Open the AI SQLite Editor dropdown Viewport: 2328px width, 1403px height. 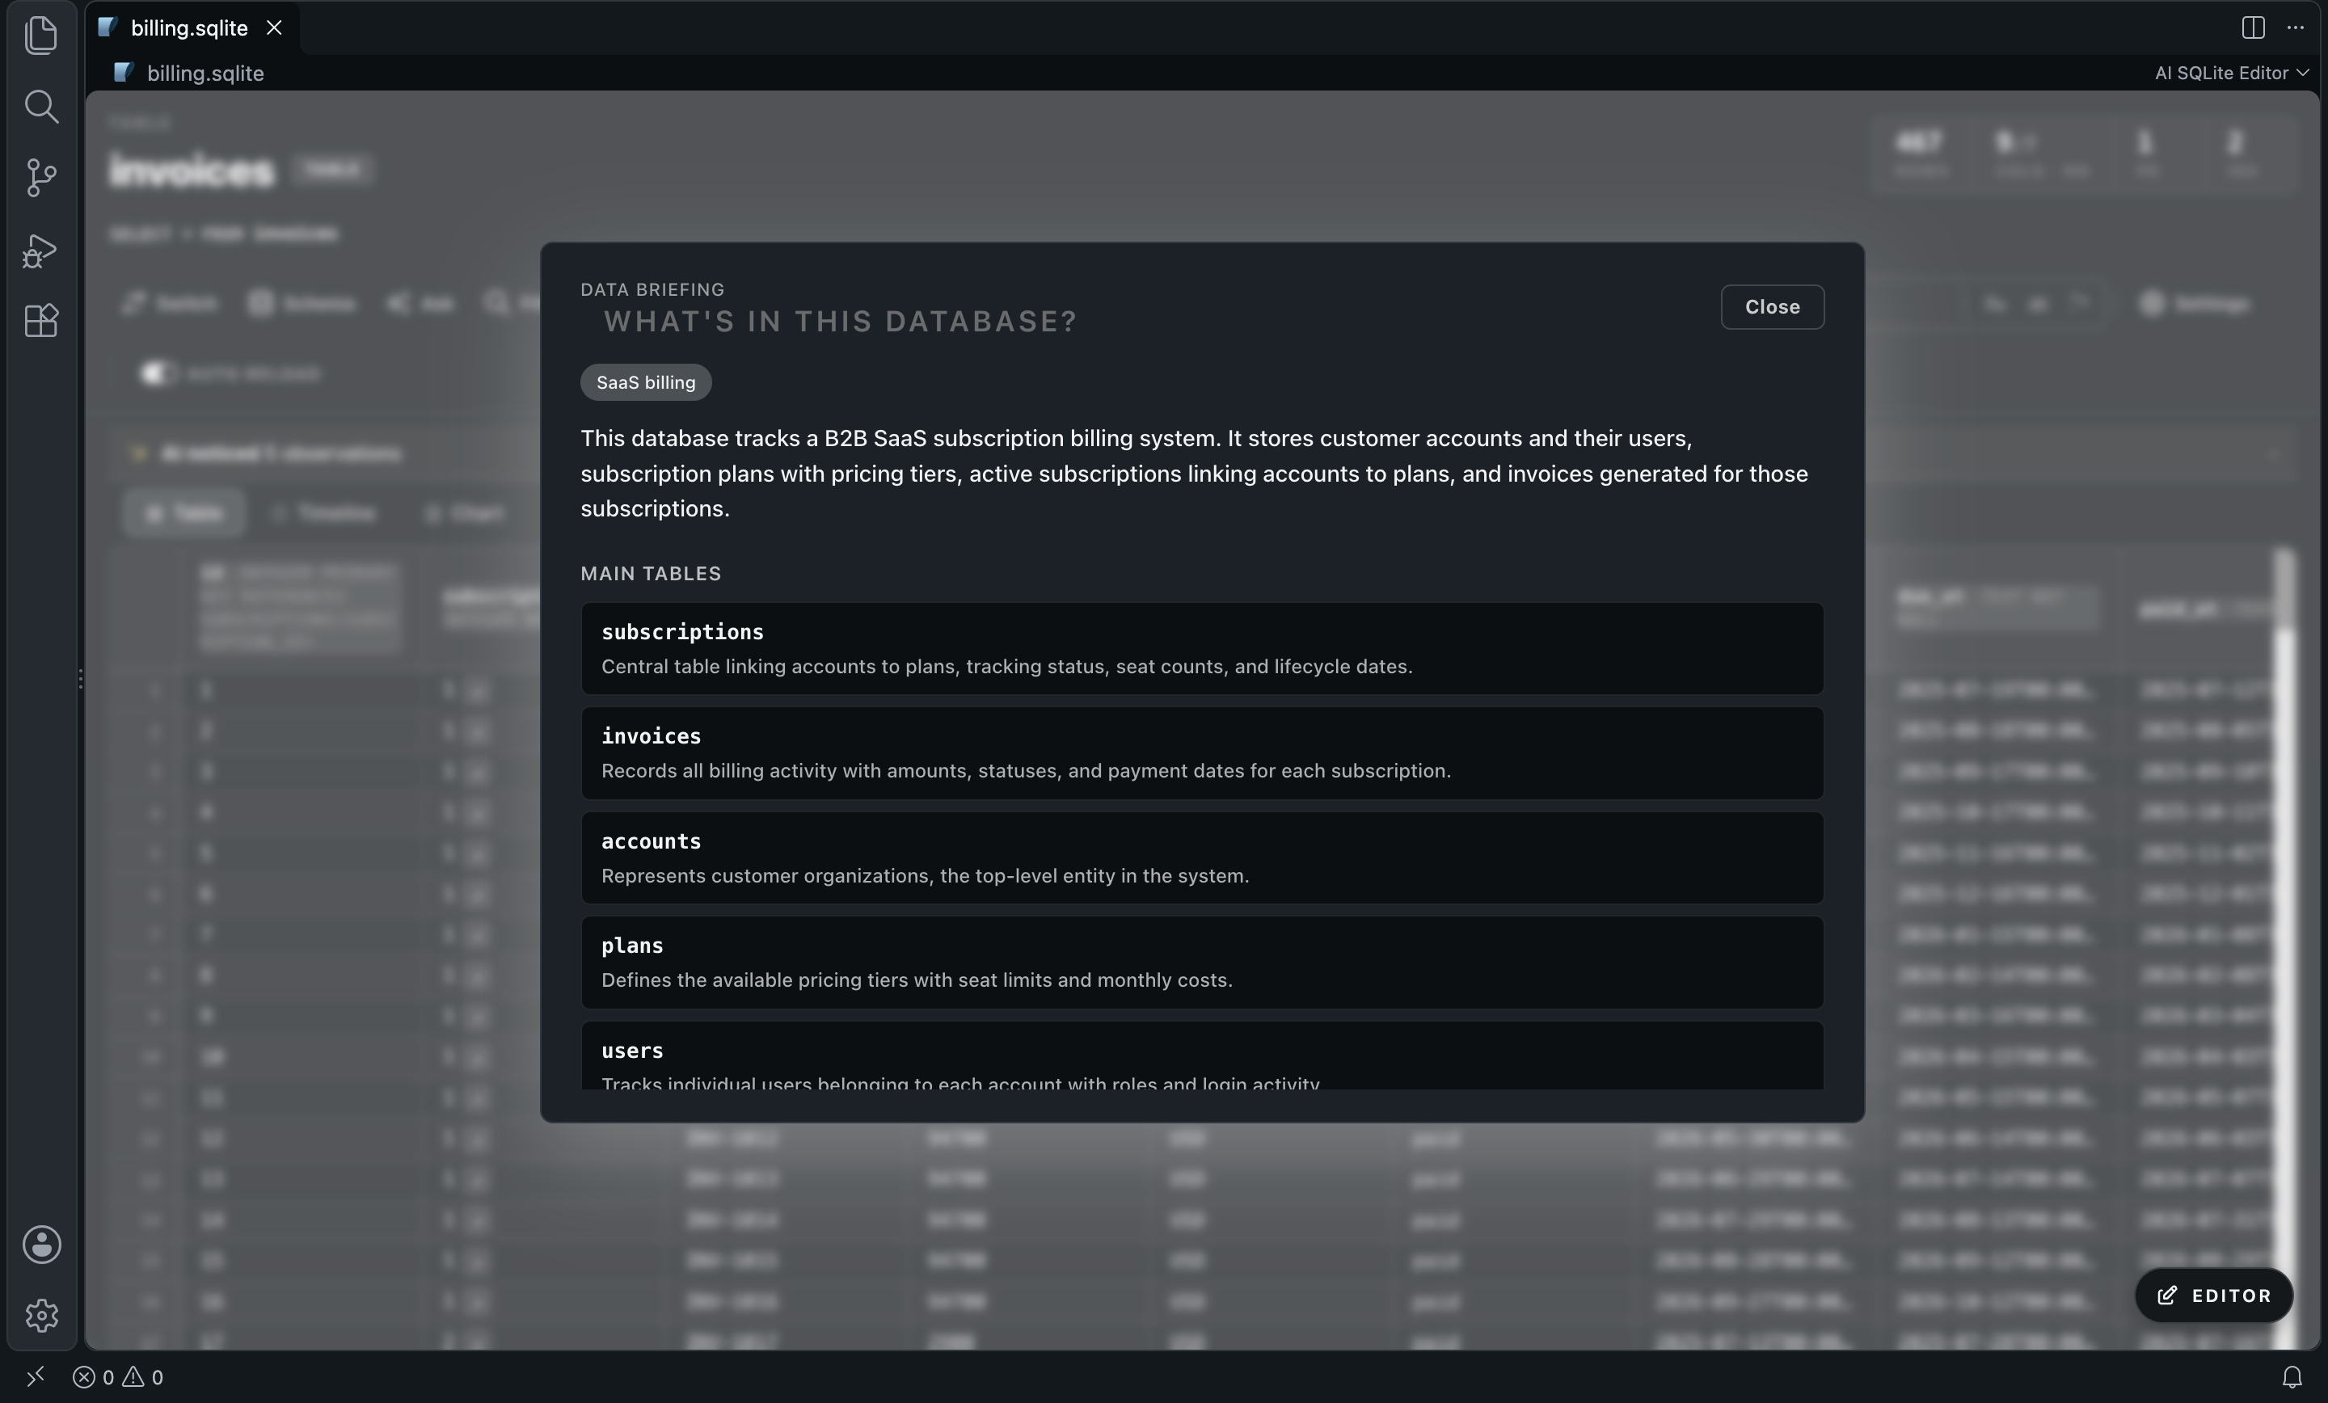(x=2231, y=73)
